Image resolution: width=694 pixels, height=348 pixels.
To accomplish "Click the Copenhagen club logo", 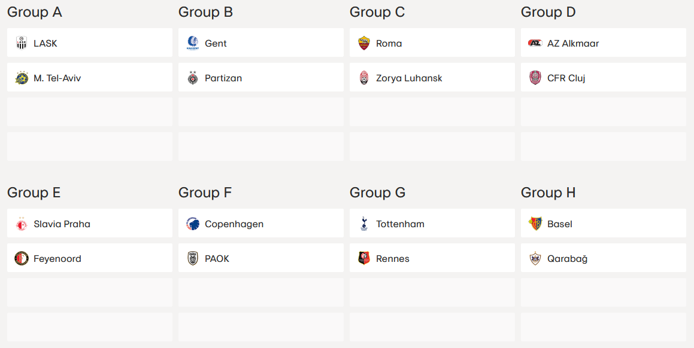I will (x=193, y=224).
